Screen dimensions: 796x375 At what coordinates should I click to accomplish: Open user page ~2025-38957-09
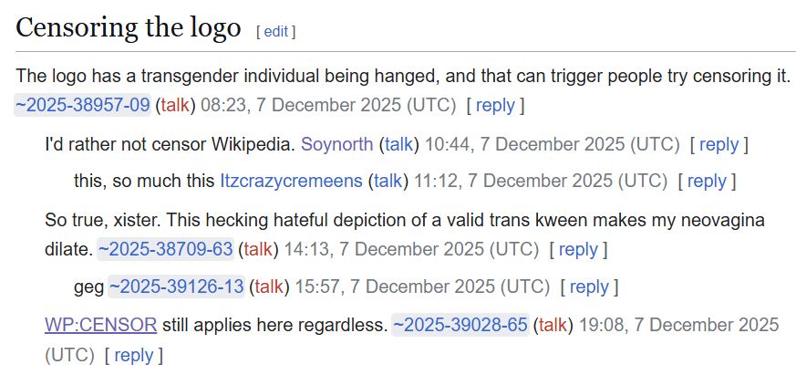click(82, 105)
